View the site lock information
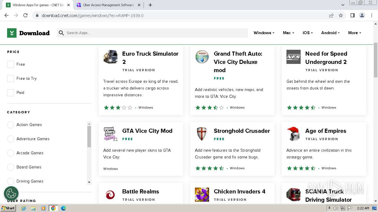This screenshot has width=378, height=212. pos(37,15)
